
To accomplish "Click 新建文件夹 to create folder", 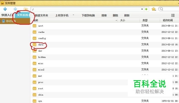I will pyautogui.click(x=41, y=15).
